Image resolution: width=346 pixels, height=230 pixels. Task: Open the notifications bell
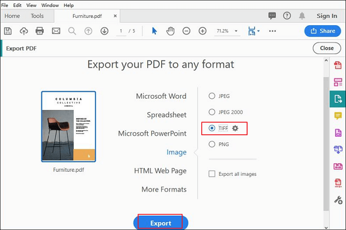pos(303,16)
